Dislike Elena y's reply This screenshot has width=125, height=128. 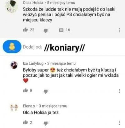(x=46, y=123)
